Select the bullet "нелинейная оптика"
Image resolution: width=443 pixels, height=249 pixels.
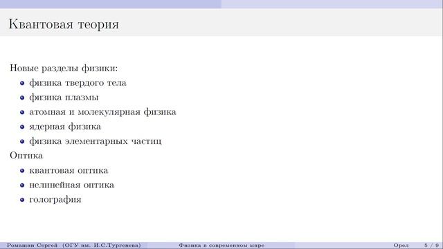tap(71, 185)
